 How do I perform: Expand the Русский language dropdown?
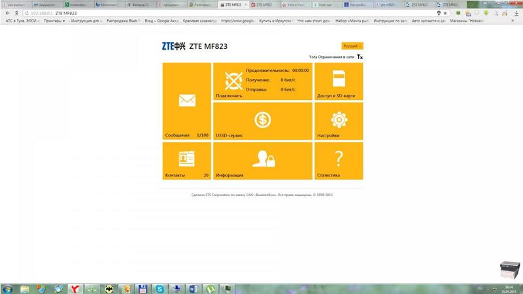coord(352,46)
